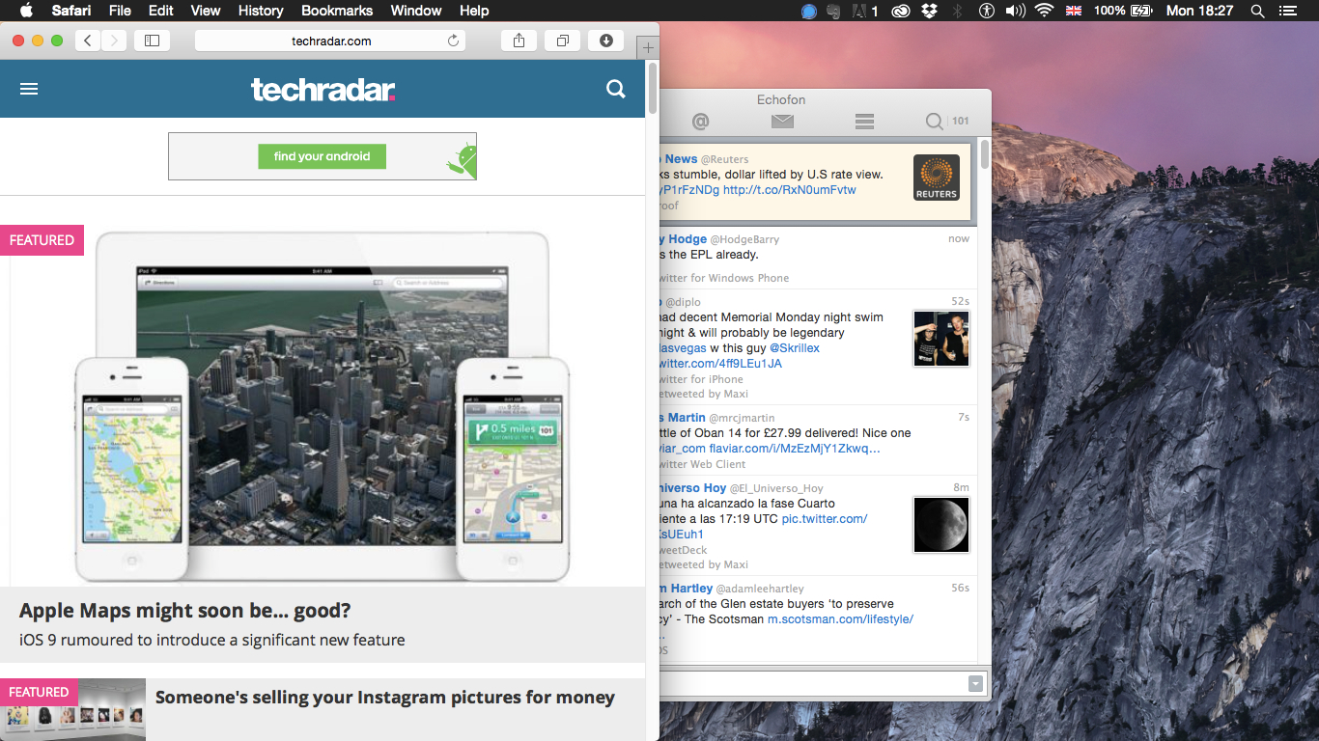Image resolution: width=1319 pixels, height=741 pixels.
Task: Open the techradar hamburger menu
Action: 29,89
